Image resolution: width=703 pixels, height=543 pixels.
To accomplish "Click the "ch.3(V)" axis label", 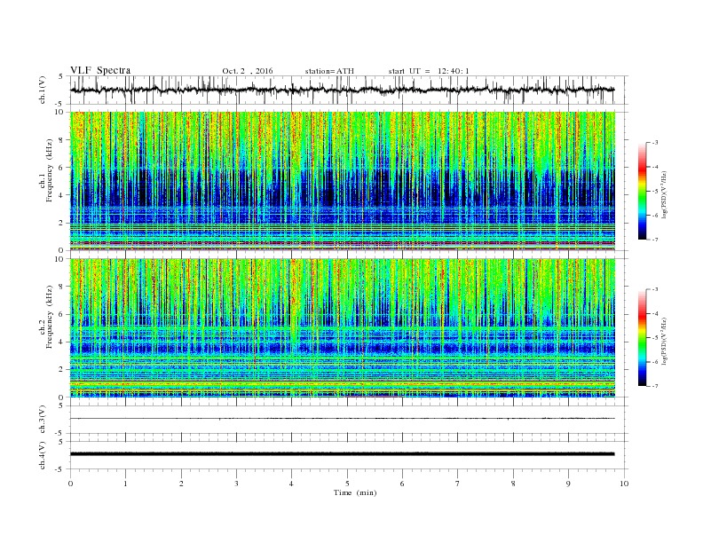I will 43,420.
